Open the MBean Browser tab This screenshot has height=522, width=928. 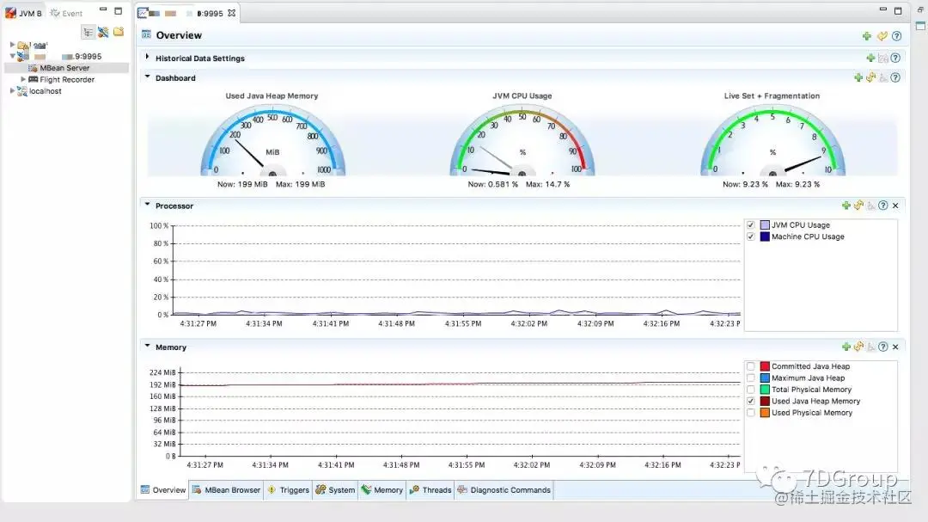(x=227, y=490)
